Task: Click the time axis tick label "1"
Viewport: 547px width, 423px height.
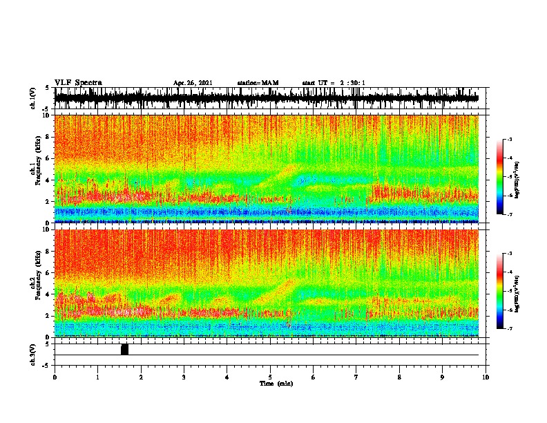Action: [97, 377]
